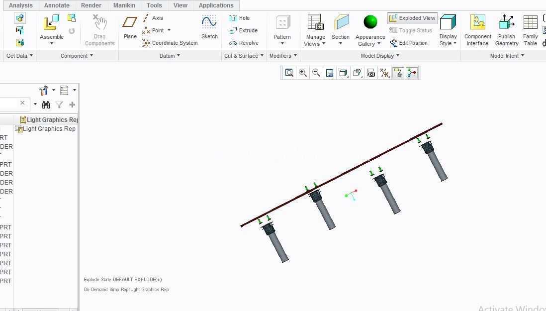The height and width of the screenshot is (311, 546).
Task: Select the Point datum tool
Action: pos(153,30)
